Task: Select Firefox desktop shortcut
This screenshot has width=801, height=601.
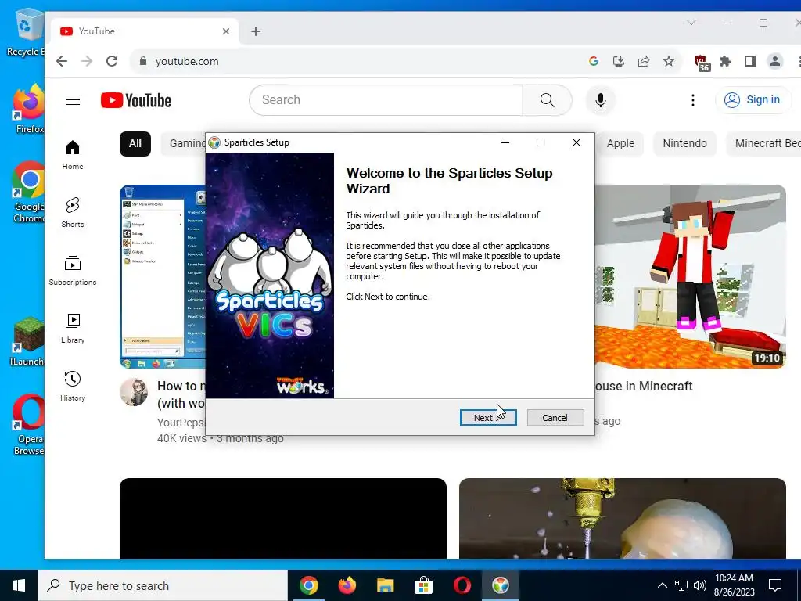Action: coord(29,110)
